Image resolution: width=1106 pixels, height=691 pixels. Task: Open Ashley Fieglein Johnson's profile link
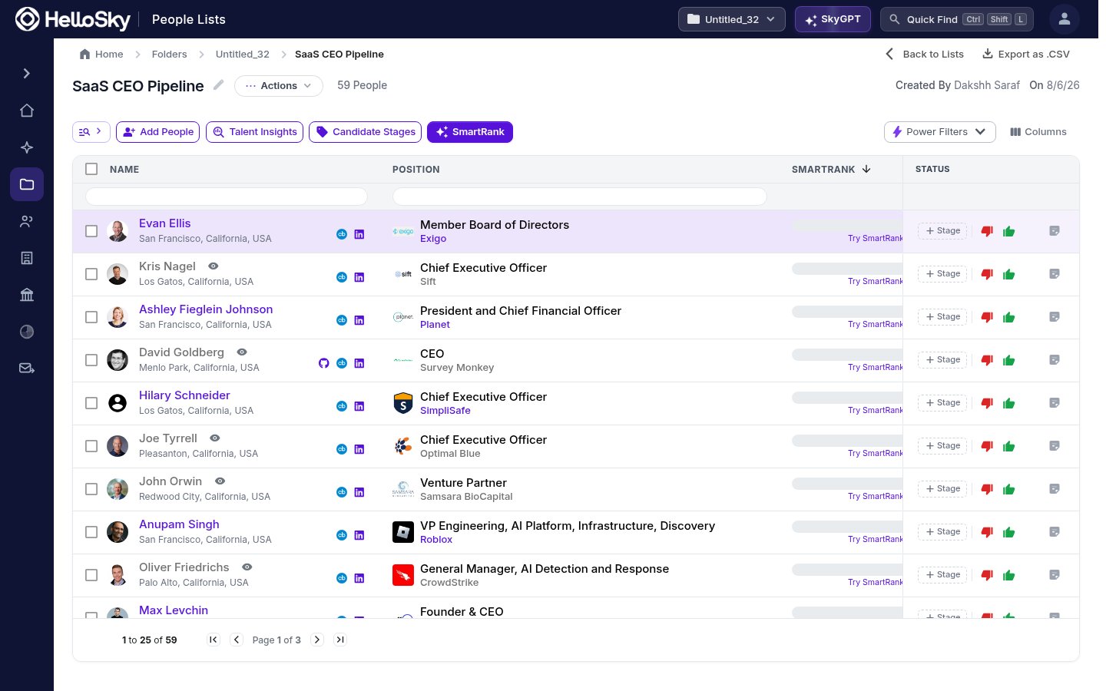(206, 309)
